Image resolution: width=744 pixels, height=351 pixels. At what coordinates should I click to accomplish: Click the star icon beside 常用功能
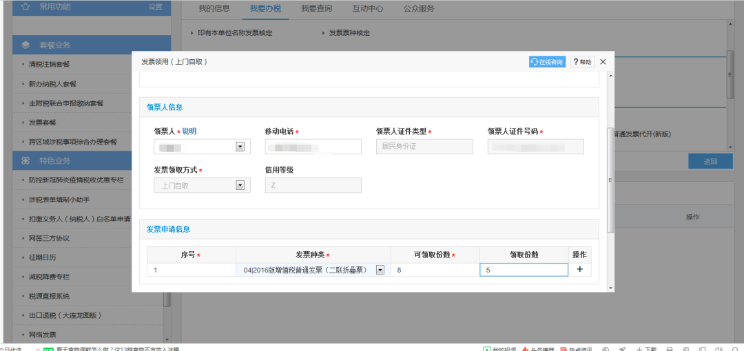click(25, 7)
